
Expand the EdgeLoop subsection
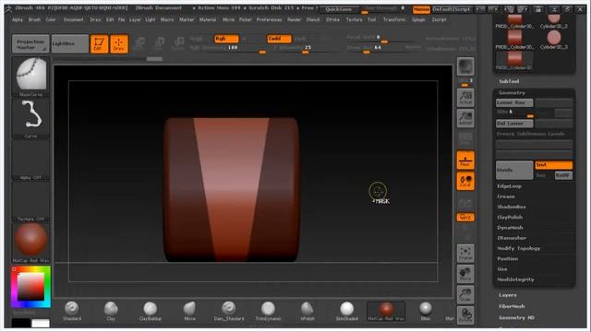coord(509,186)
